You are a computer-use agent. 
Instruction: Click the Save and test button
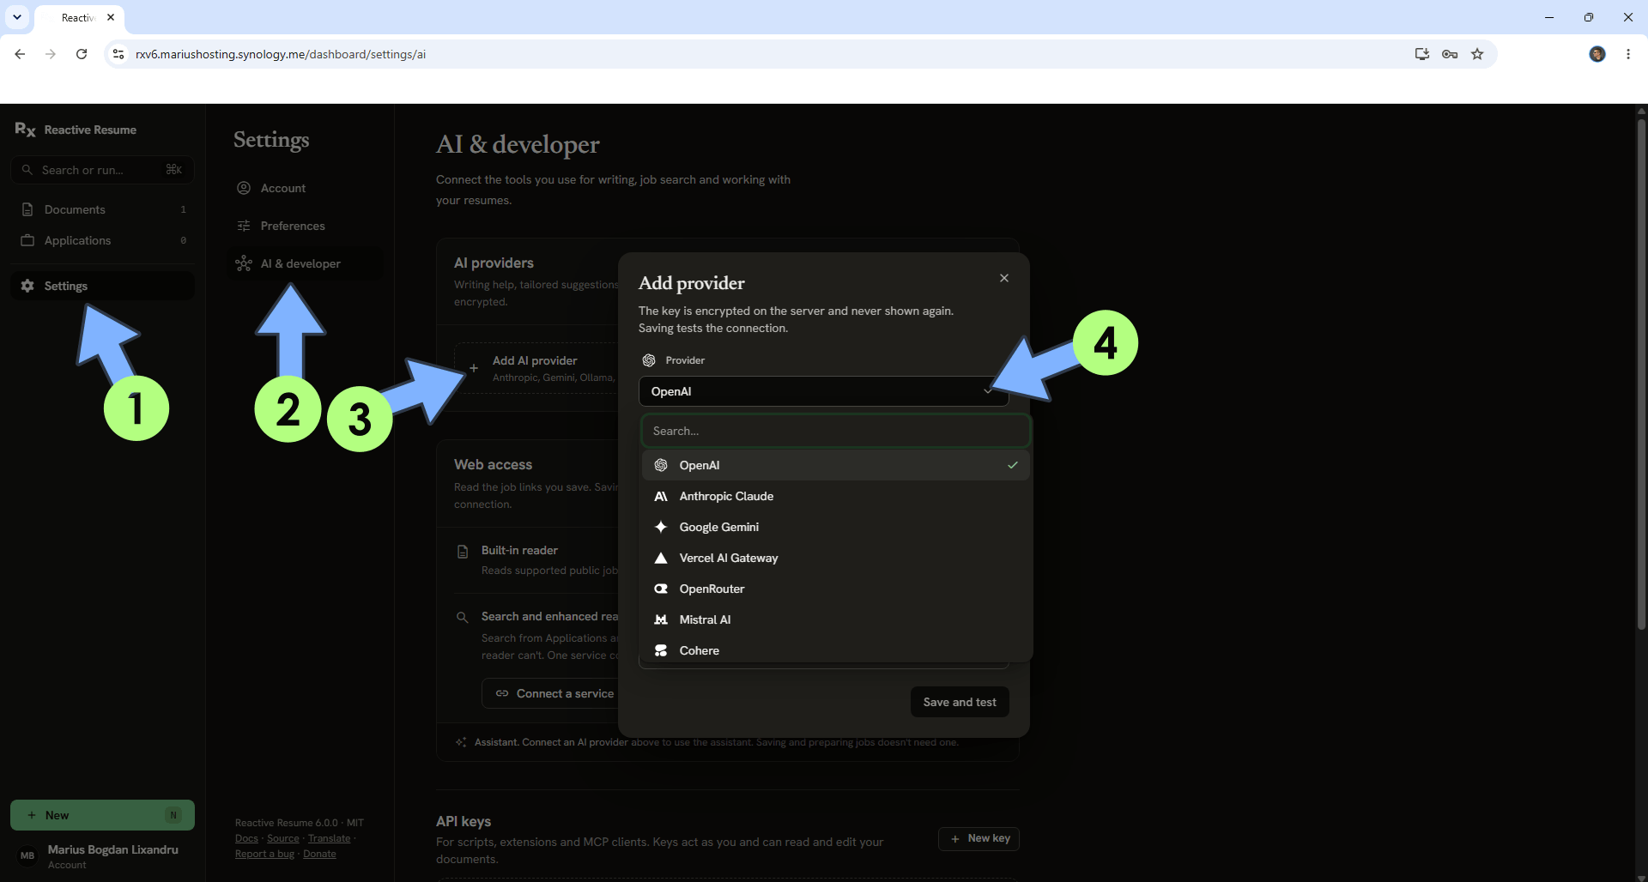click(x=960, y=702)
